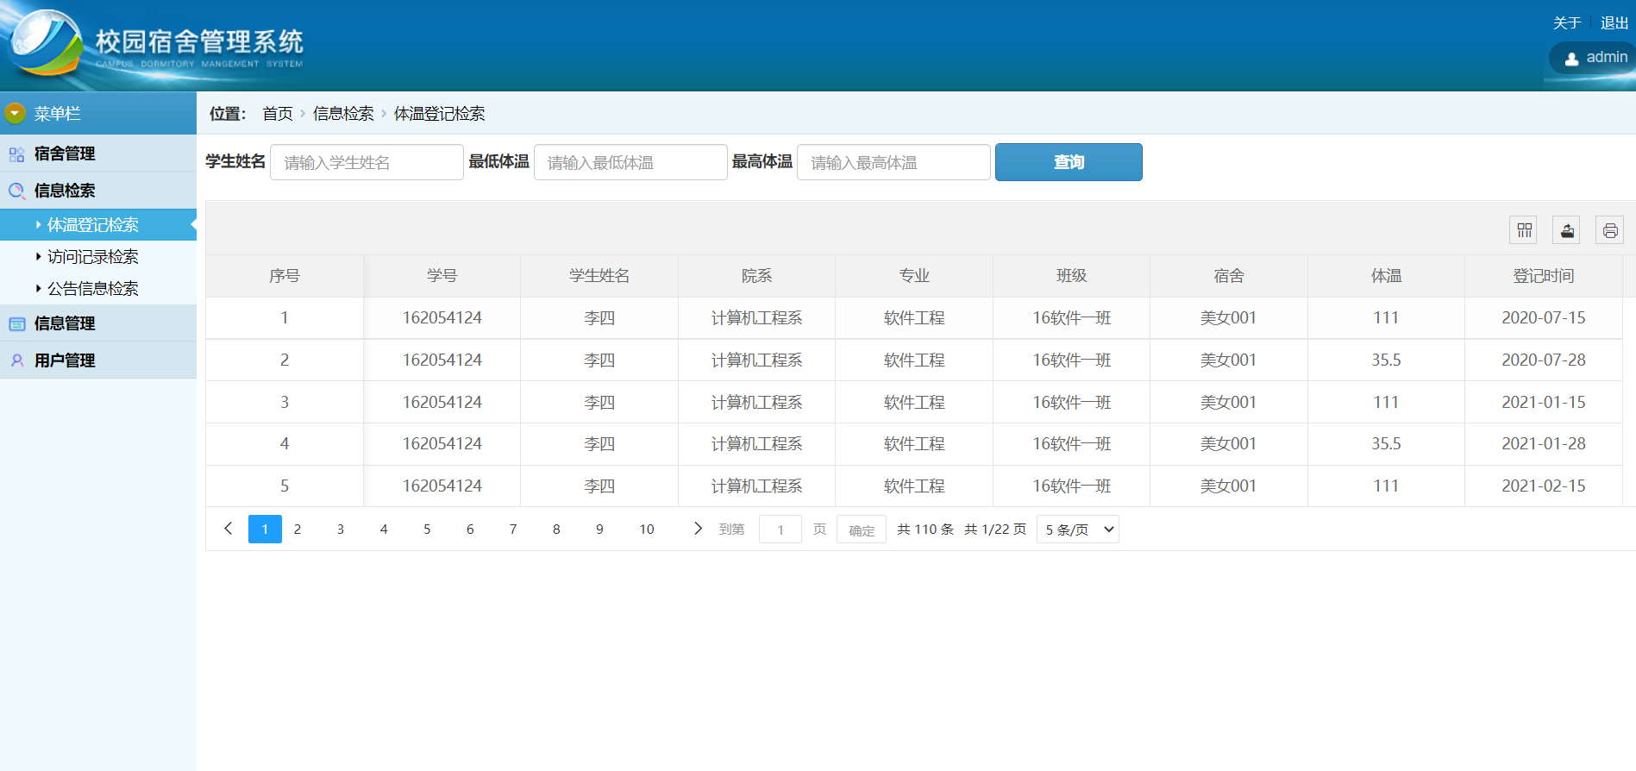Select 公告信息检索 submenu item
1636x771 pixels.
pyautogui.click(x=98, y=289)
